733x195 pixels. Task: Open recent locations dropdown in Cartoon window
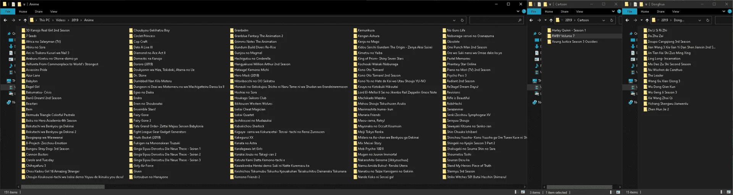click(x=546, y=20)
